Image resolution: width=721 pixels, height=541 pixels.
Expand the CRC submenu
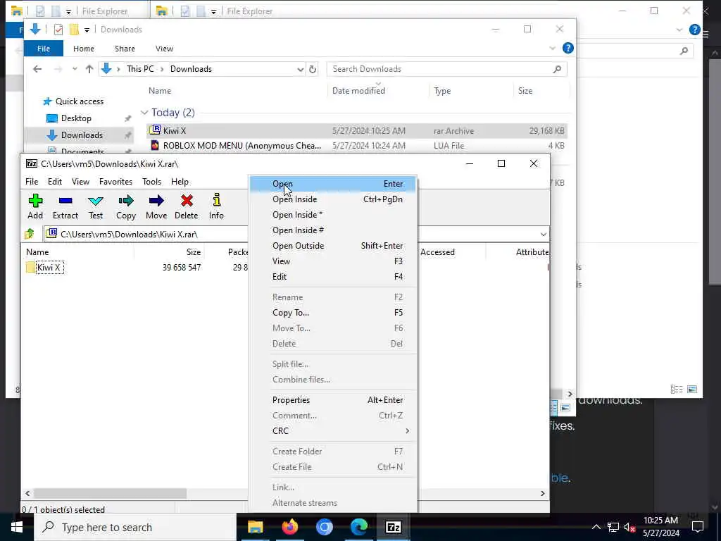[333, 431]
